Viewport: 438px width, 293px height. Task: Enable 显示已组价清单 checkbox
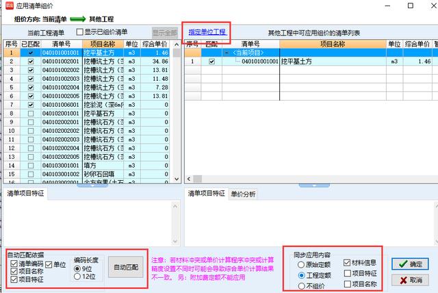coord(80,32)
